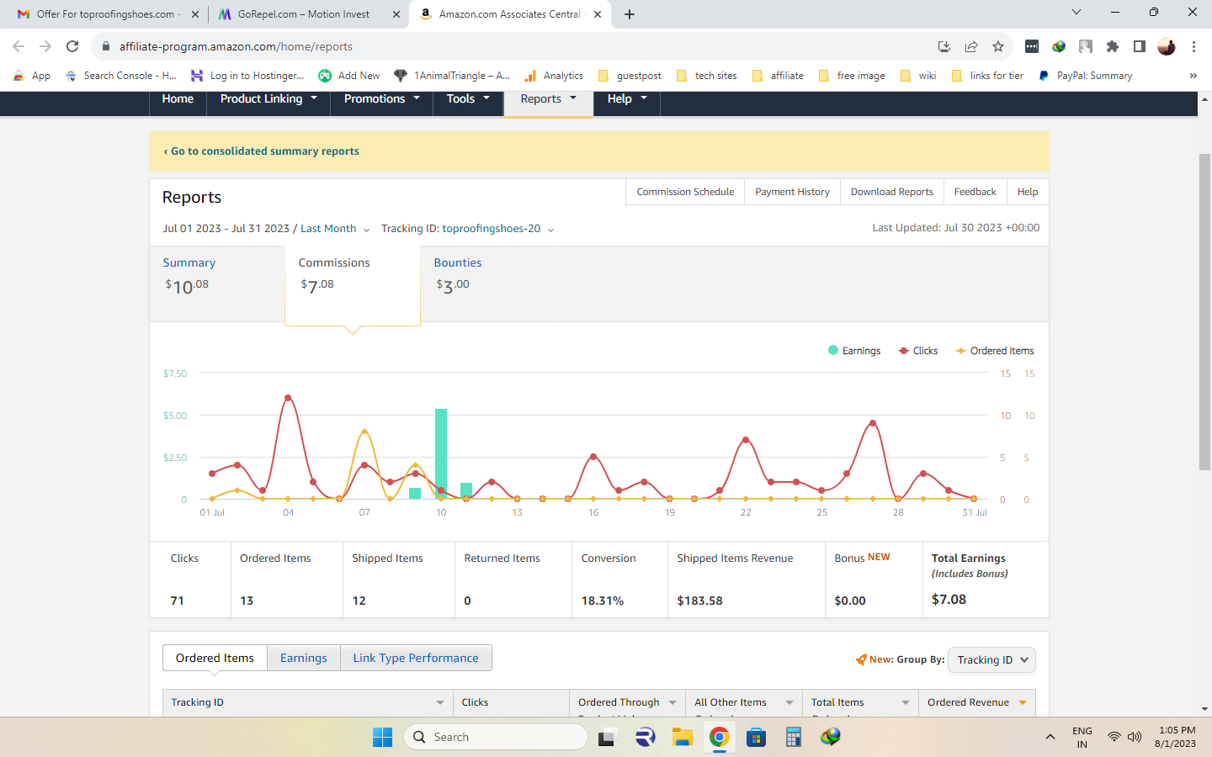Toggle Ordered Items legend item
Viewport: 1212px width, 757px height.
point(995,351)
